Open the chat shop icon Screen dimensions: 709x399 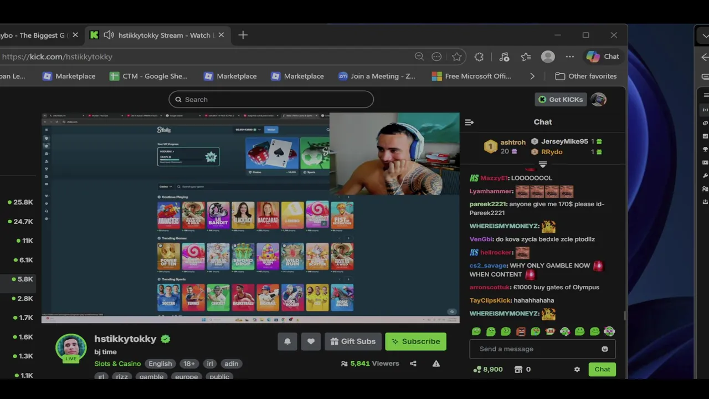coord(518,370)
